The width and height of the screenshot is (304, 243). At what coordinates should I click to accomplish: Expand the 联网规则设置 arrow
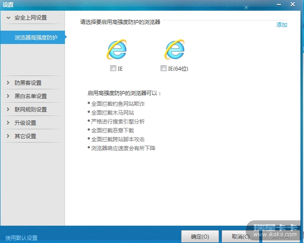click(x=8, y=109)
